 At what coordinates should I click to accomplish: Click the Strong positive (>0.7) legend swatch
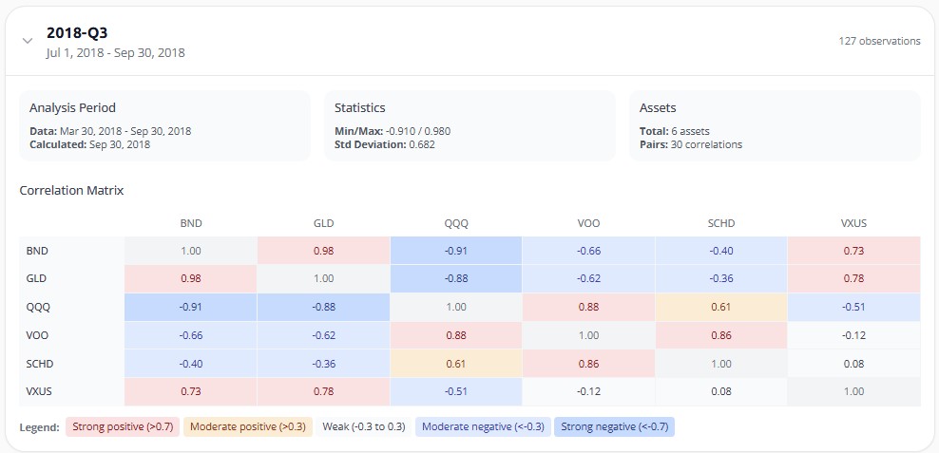(x=123, y=426)
